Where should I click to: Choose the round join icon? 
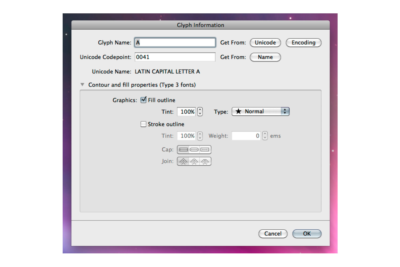194,162
